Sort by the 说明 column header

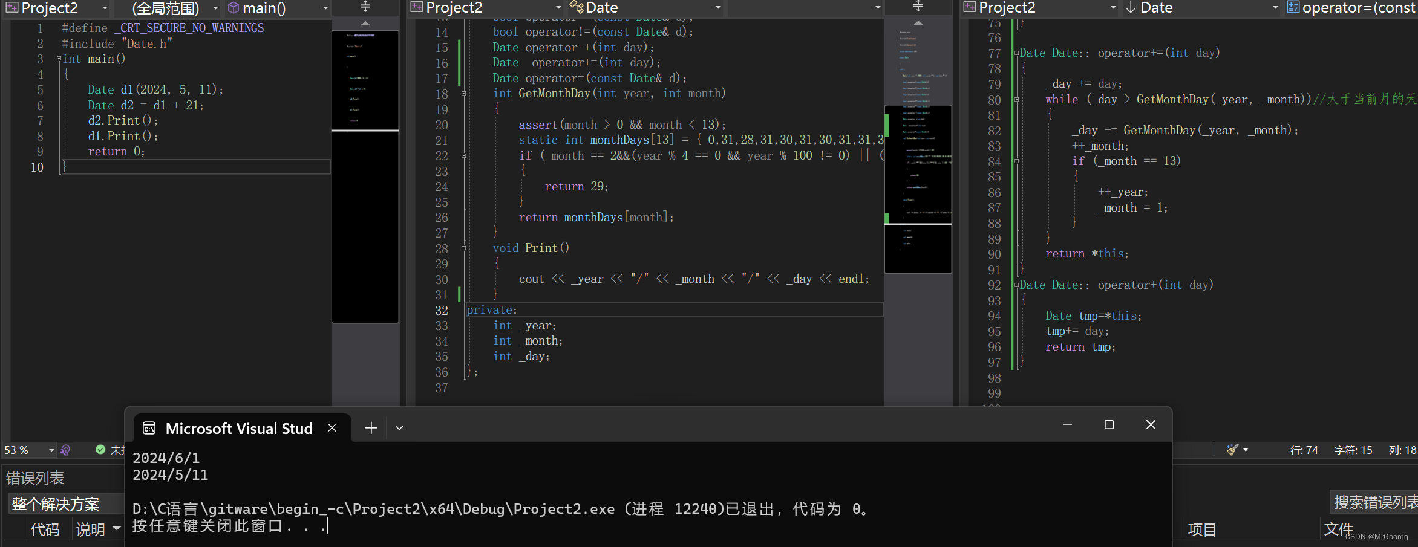pos(91,529)
